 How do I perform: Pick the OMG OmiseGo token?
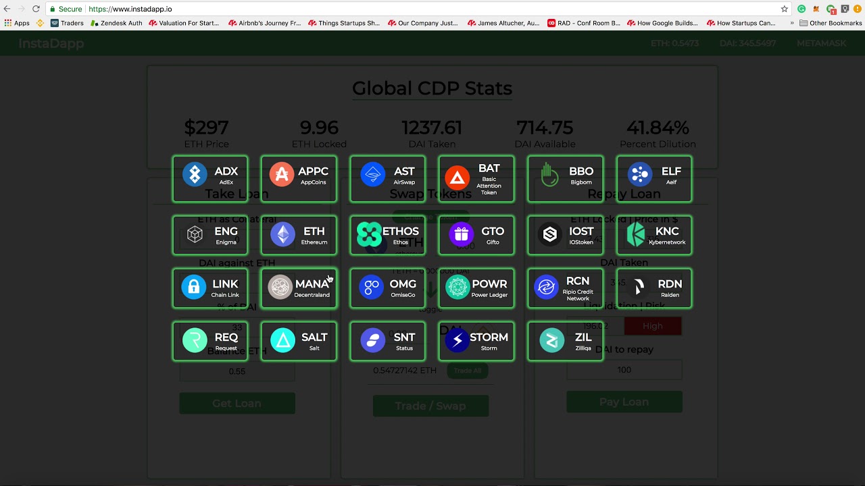pyautogui.click(x=388, y=288)
